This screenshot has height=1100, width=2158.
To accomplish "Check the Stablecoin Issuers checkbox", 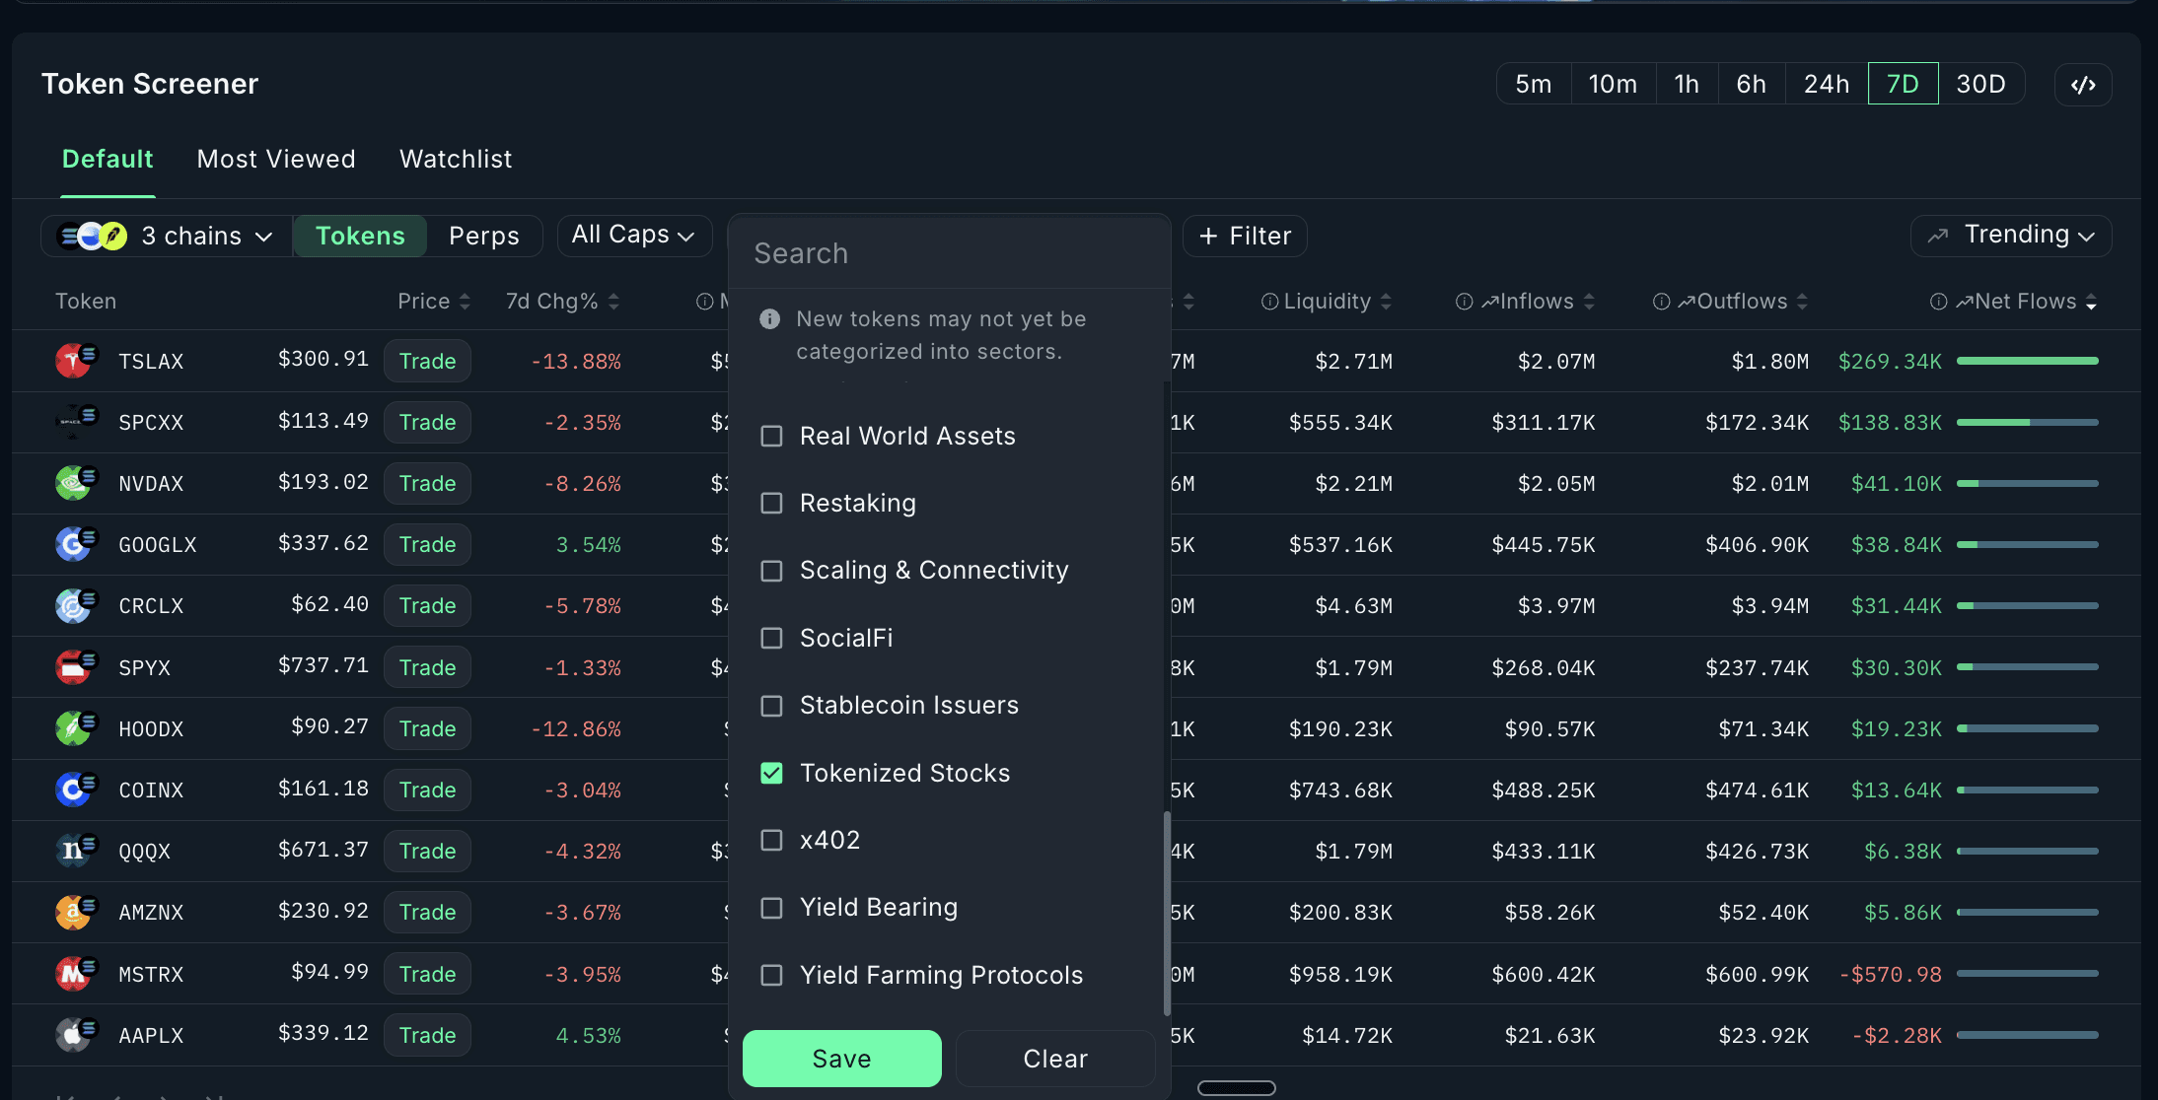I will (x=772, y=706).
